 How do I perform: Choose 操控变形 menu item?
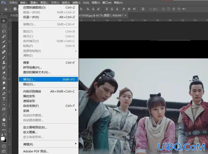(x=48, y=96)
